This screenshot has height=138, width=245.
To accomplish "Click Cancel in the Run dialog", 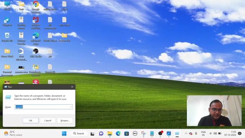I will 48,120.
